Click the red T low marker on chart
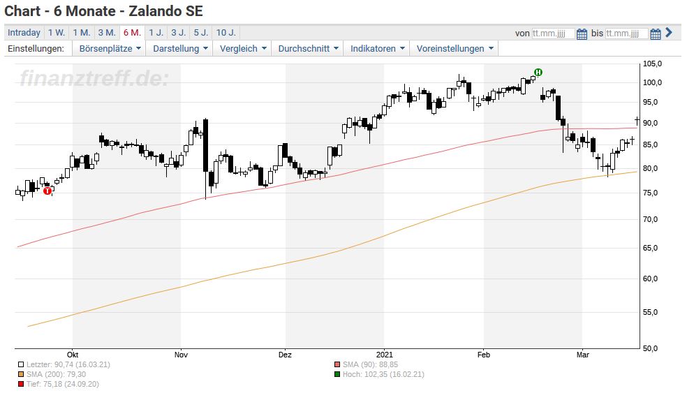 [47, 191]
